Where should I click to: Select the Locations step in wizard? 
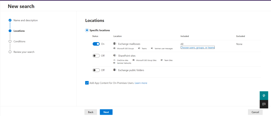19,31
